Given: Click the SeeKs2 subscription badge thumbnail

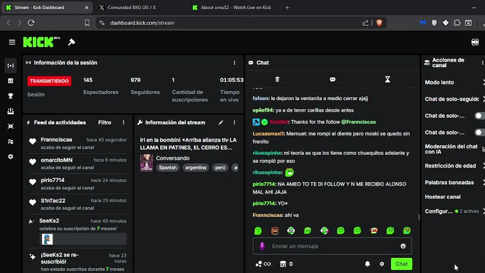Looking at the screenshot, I should 47,239.
